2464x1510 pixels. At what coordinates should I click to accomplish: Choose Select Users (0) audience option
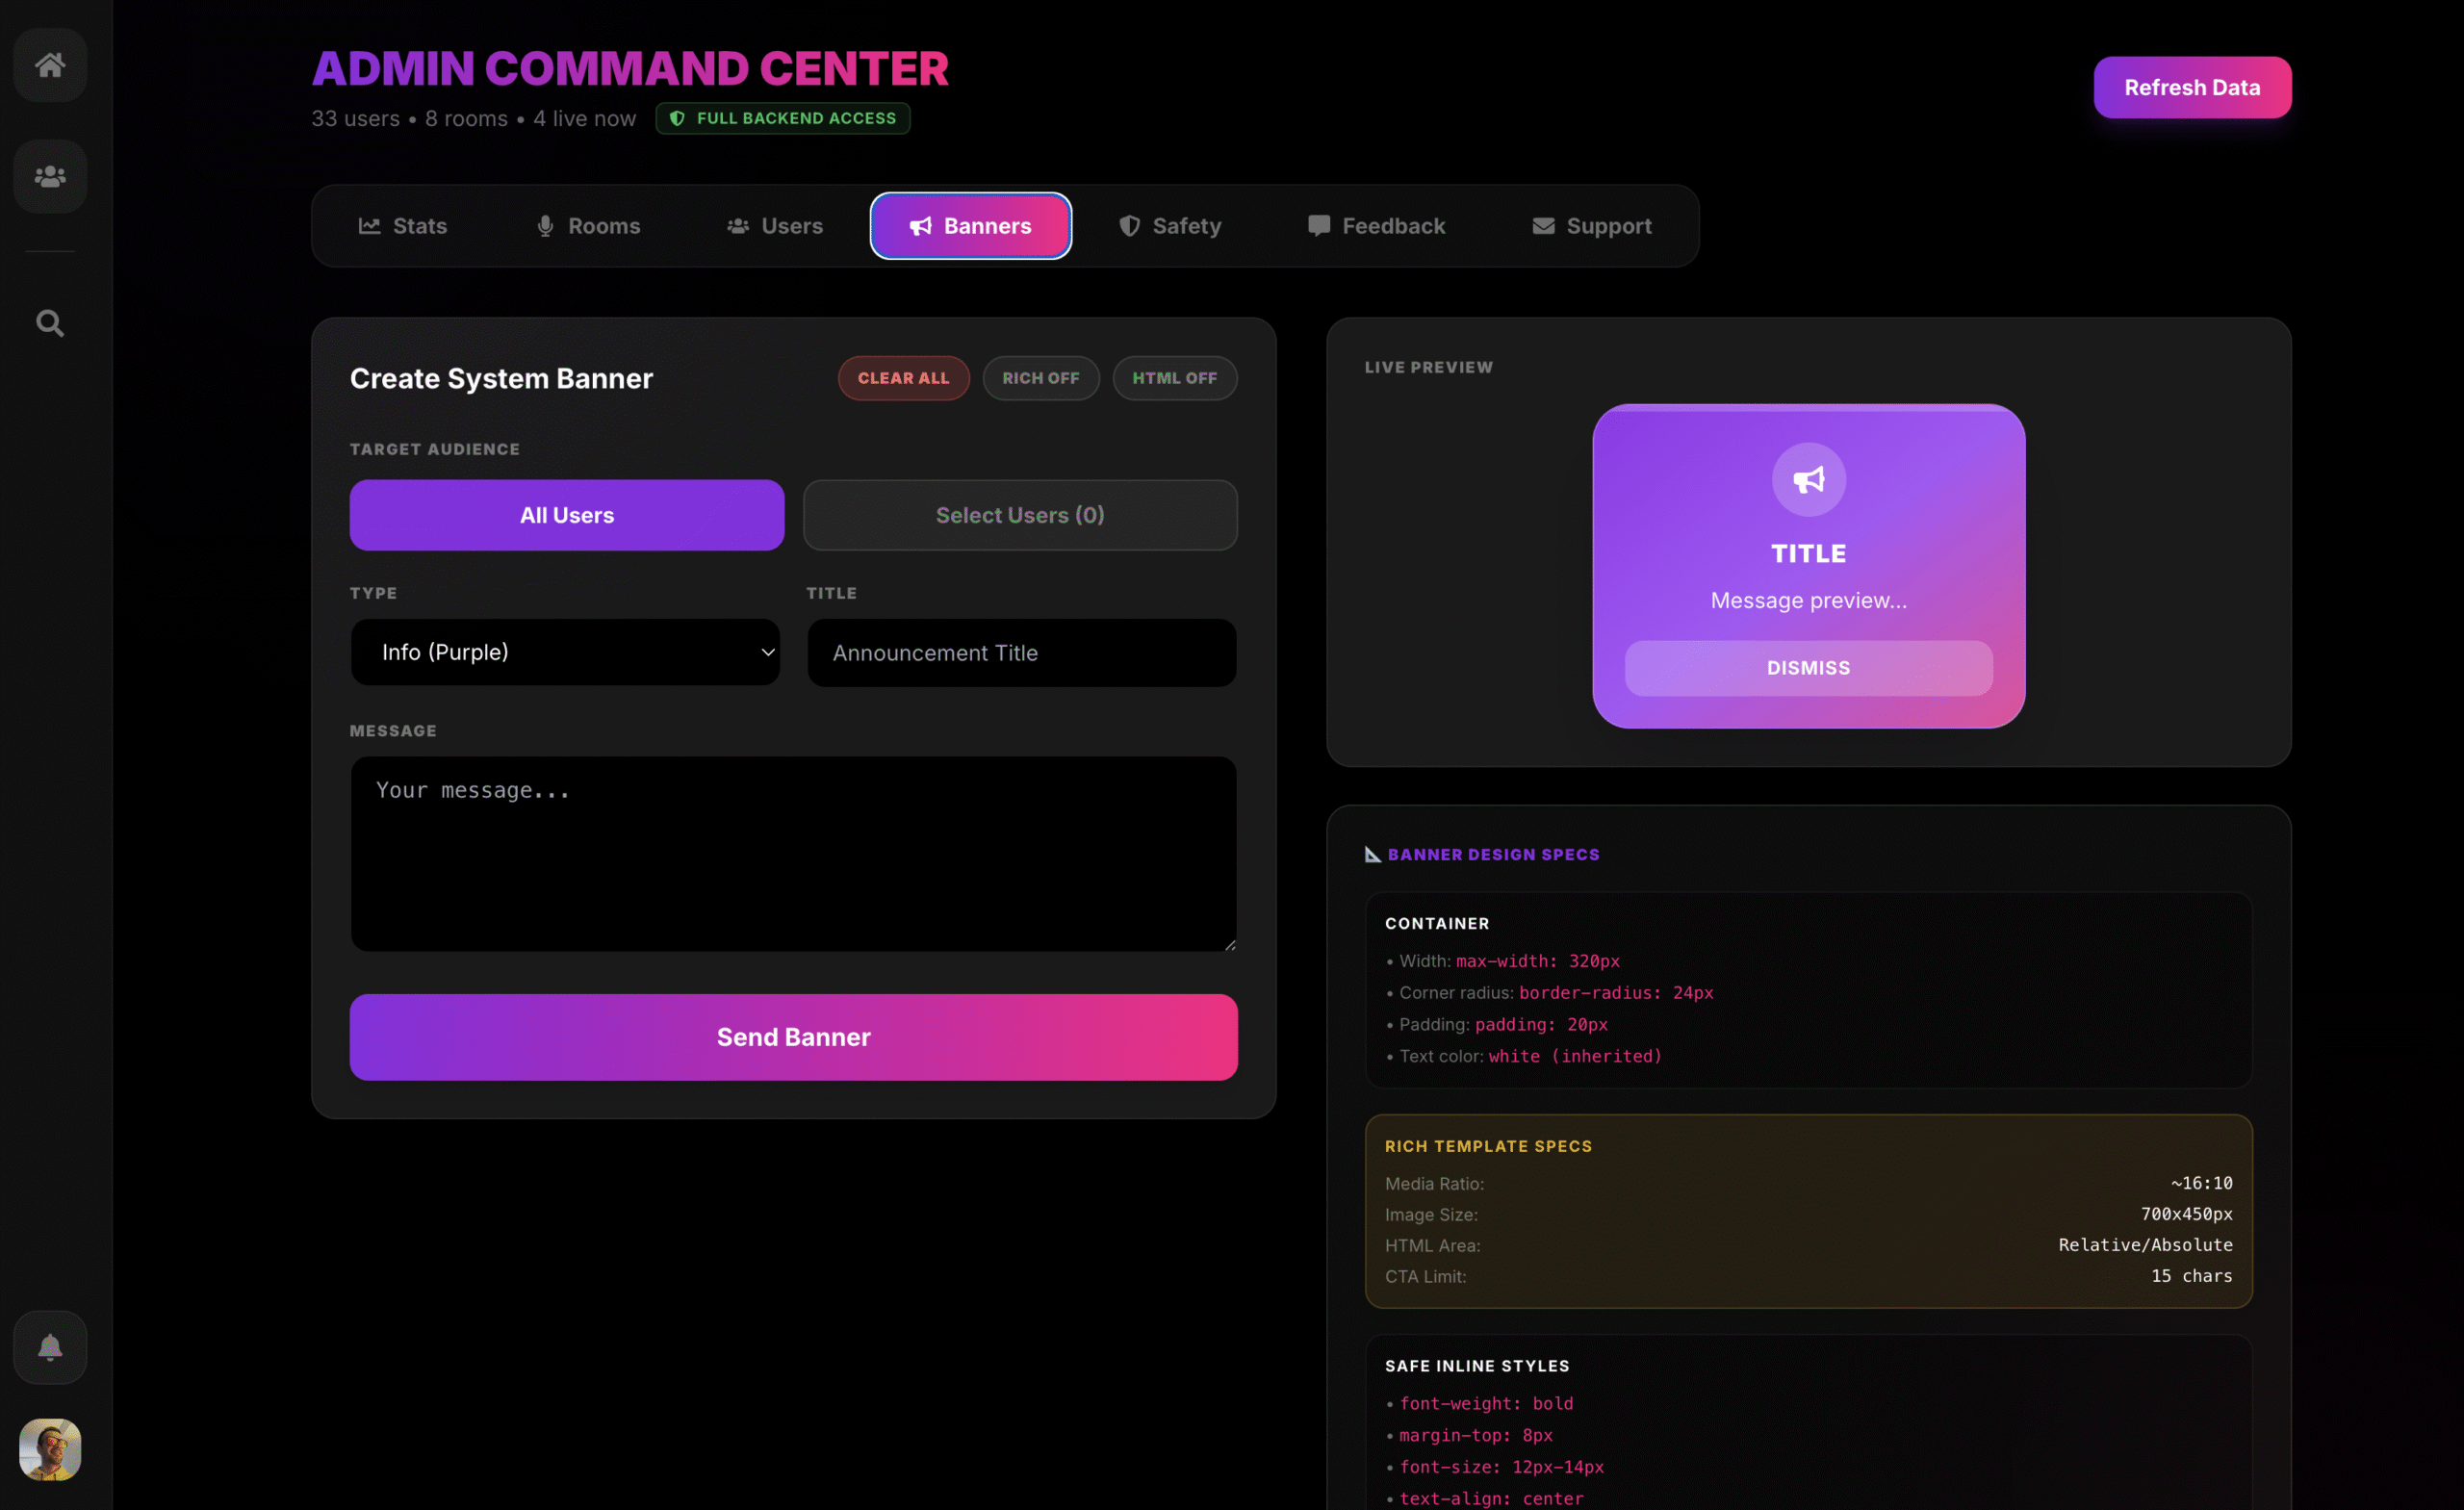pyautogui.click(x=1019, y=515)
